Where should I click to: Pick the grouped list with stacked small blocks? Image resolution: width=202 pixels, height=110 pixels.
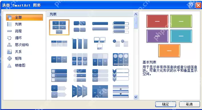coord(79,59)
